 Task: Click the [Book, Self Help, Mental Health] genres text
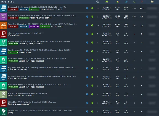[x=21, y=96]
